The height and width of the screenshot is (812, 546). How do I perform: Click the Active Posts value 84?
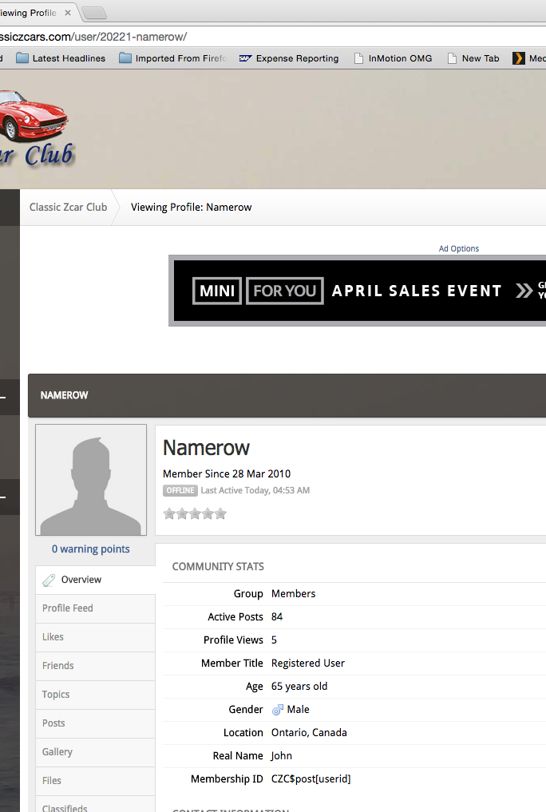click(277, 616)
